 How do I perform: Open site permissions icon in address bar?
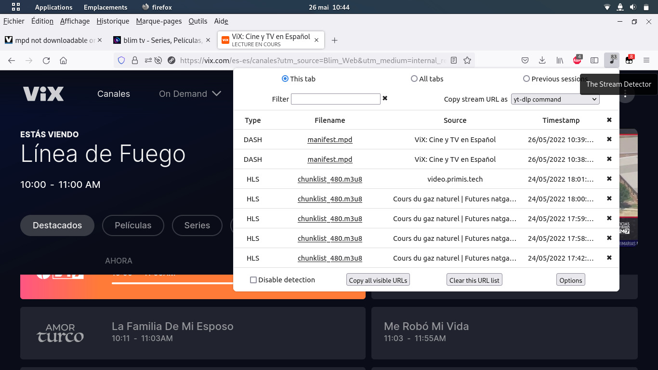(147, 60)
